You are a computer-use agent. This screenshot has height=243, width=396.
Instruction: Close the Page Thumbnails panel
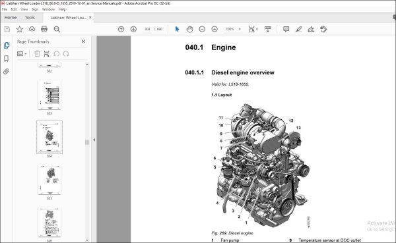(x=83, y=41)
